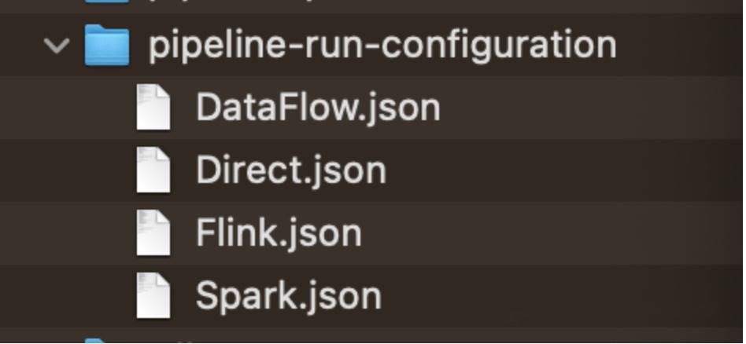746x344 pixels.
Task: Click empty row space right of DataFlow.json
Action: [590, 108]
